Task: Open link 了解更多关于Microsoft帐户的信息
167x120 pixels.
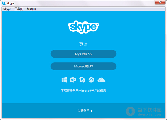Action: point(83,91)
